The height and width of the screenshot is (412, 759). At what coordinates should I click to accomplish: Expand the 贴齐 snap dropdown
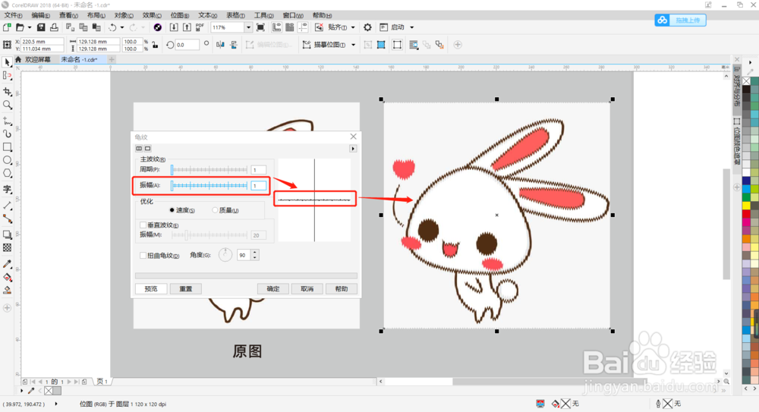353,27
